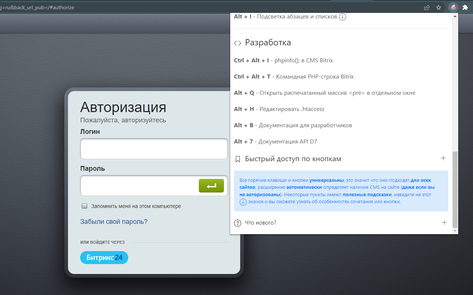Enable Запомнить меня на этом компьютере checkbox
473x295 pixels.
84,206
